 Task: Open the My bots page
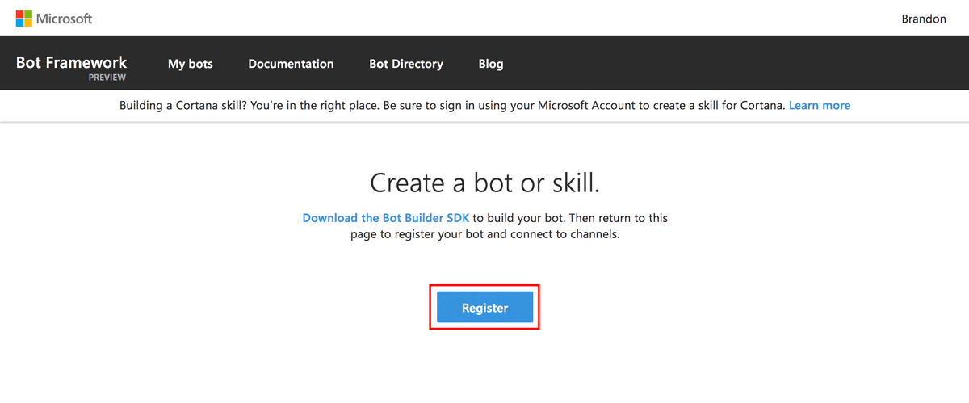[x=190, y=64]
